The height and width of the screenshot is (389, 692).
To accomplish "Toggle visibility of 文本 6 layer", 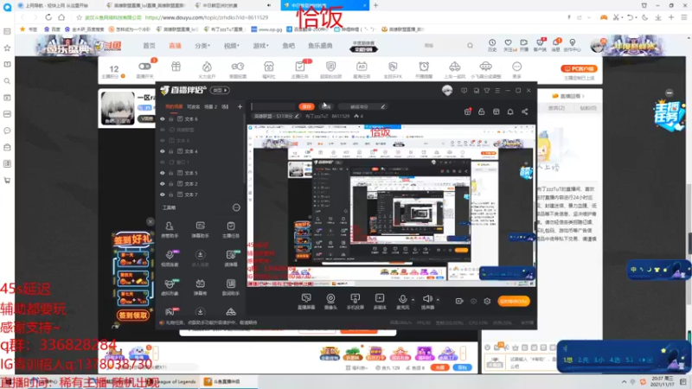I will click(163, 119).
